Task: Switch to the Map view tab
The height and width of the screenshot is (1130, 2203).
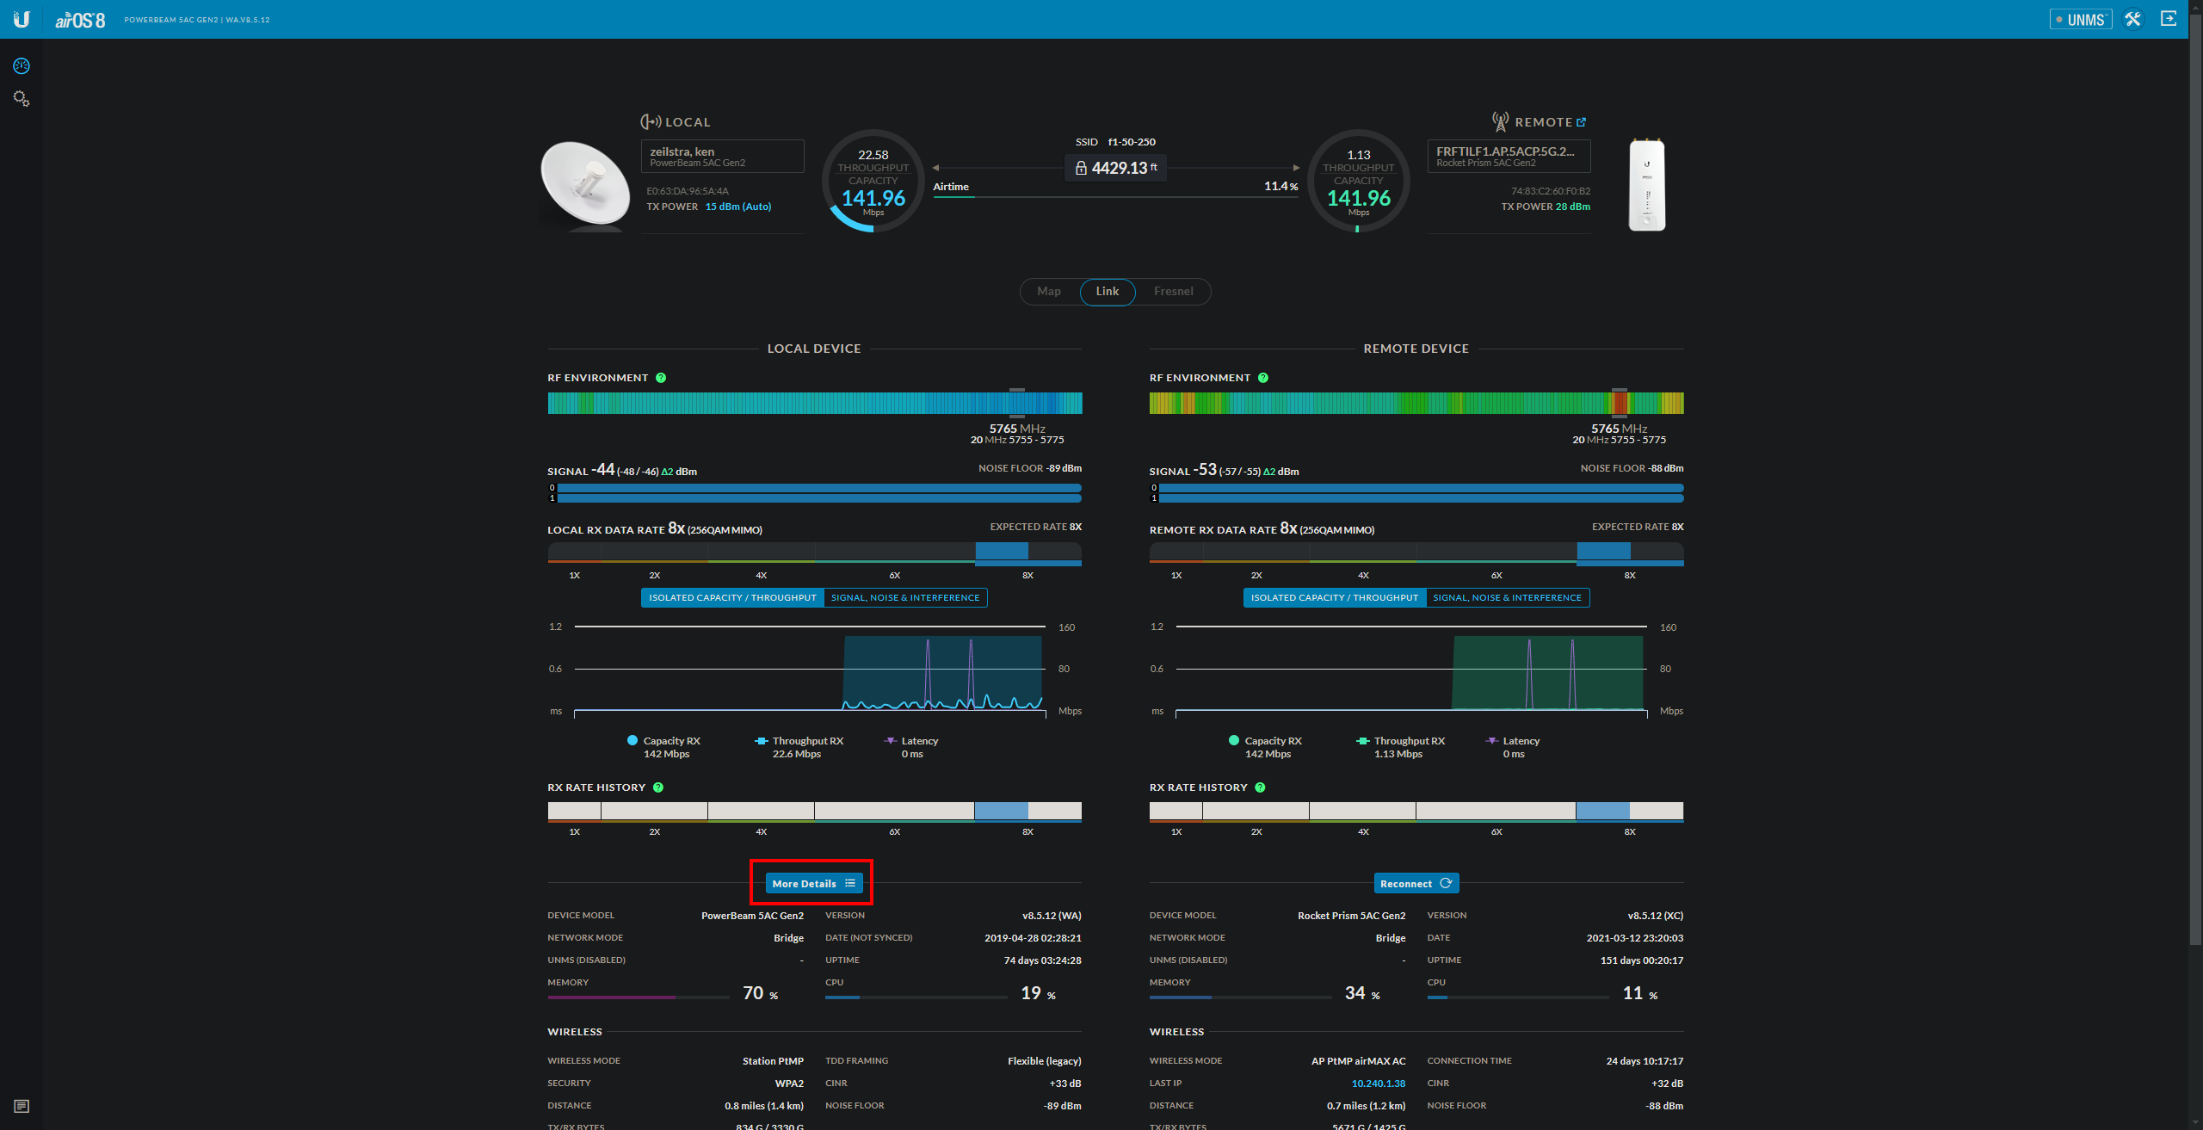Action: point(1048,292)
